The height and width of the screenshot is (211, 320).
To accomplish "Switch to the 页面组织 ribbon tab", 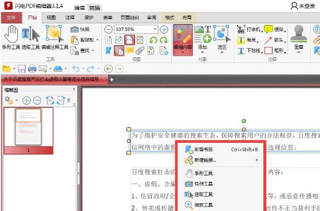I will tap(130, 18).
